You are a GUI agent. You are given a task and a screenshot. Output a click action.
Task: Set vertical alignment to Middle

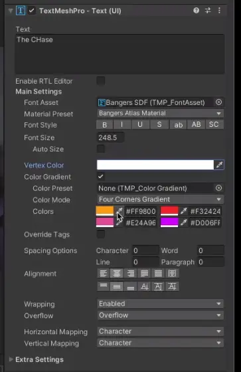point(117,286)
